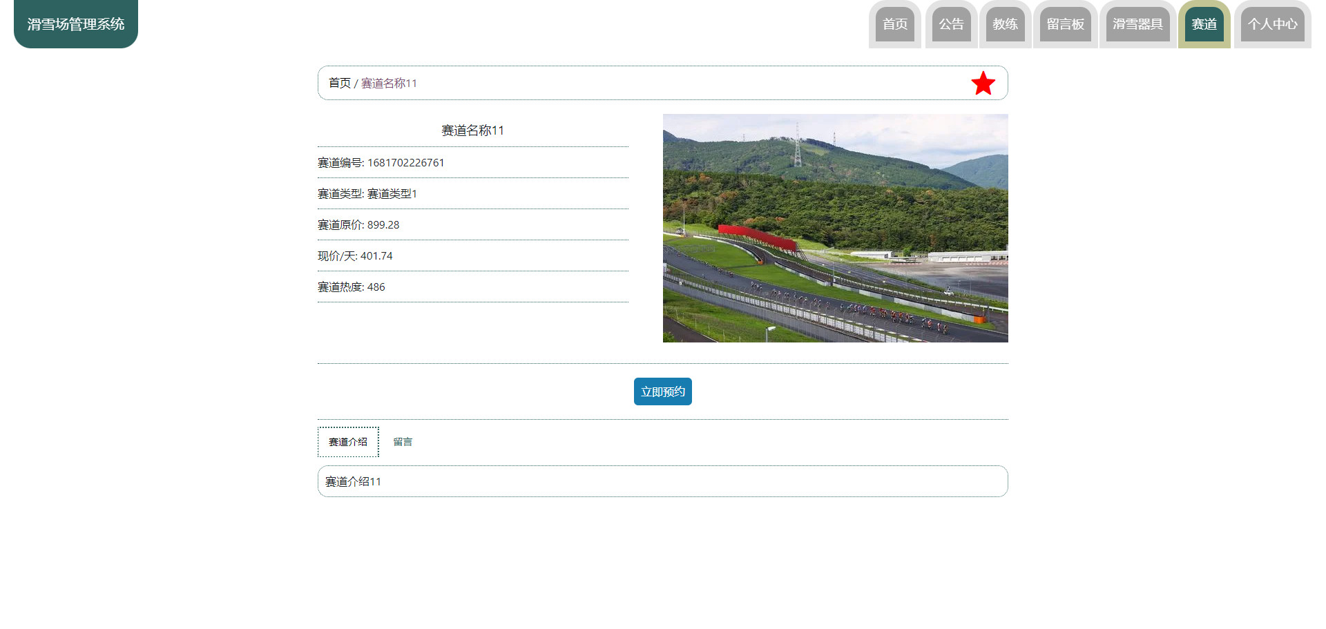Go to the 教练 tab
The width and height of the screenshot is (1326, 629).
[x=1005, y=24]
